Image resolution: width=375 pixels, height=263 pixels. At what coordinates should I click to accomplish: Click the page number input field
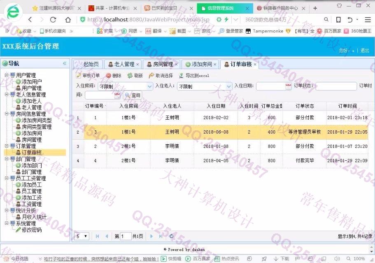(x=126, y=236)
